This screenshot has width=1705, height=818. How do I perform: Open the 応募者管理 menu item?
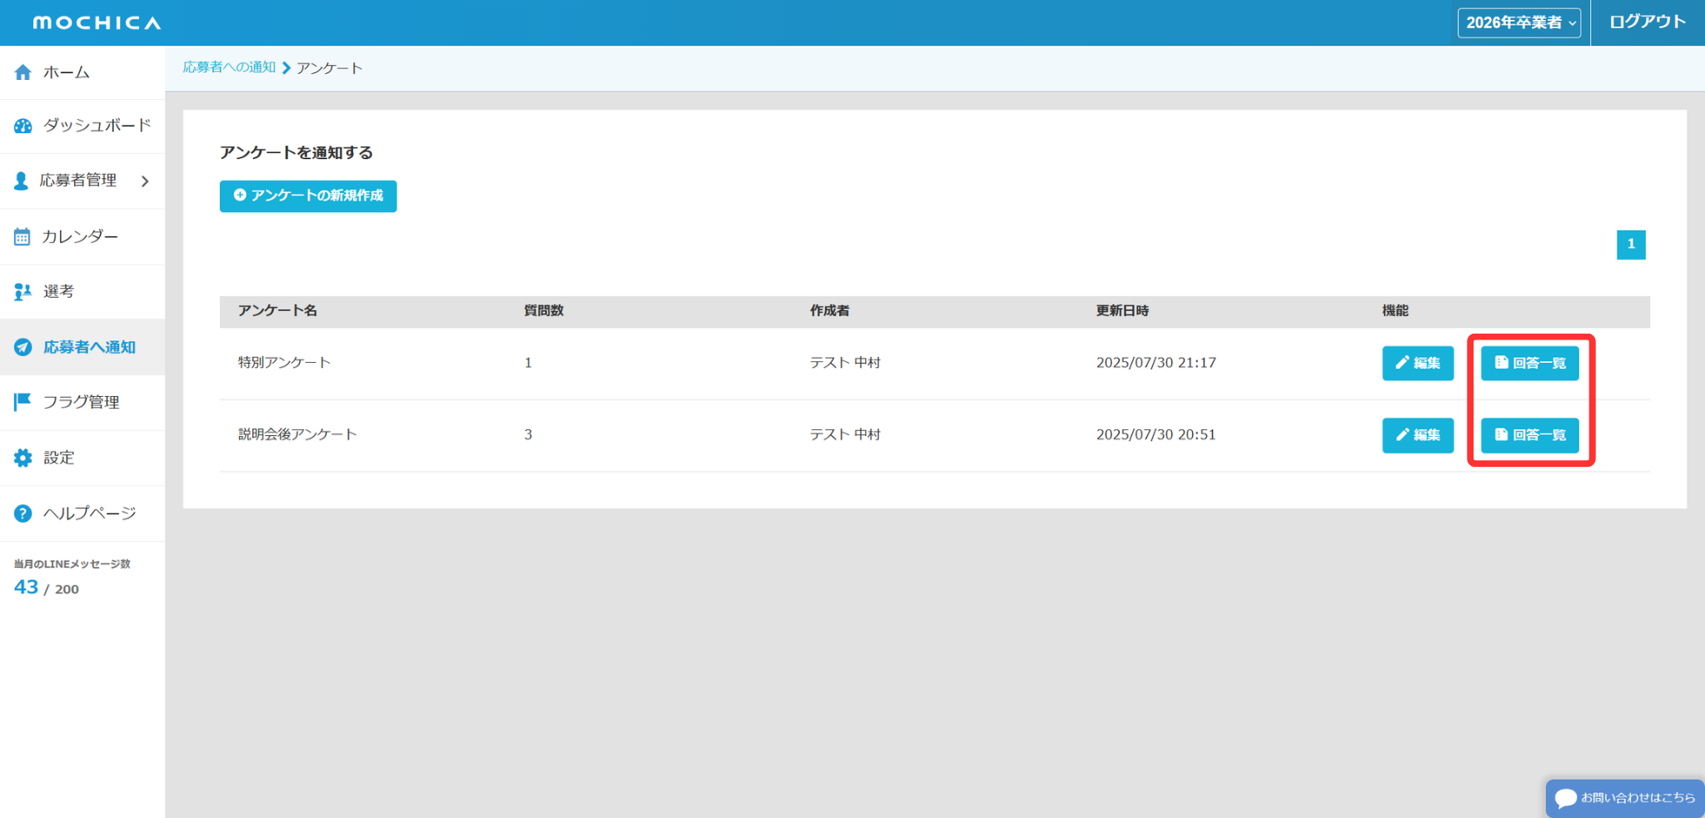point(77,181)
